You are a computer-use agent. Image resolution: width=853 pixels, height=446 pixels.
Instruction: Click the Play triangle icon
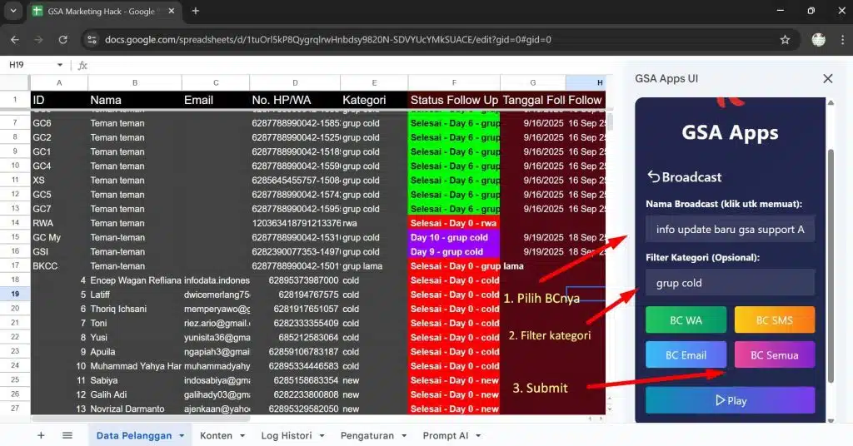(720, 400)
